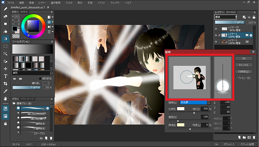Open color wheel mode dropdown arrow
Image resolution: width=259 pixels, height=147 pixels.
point(53,22)
